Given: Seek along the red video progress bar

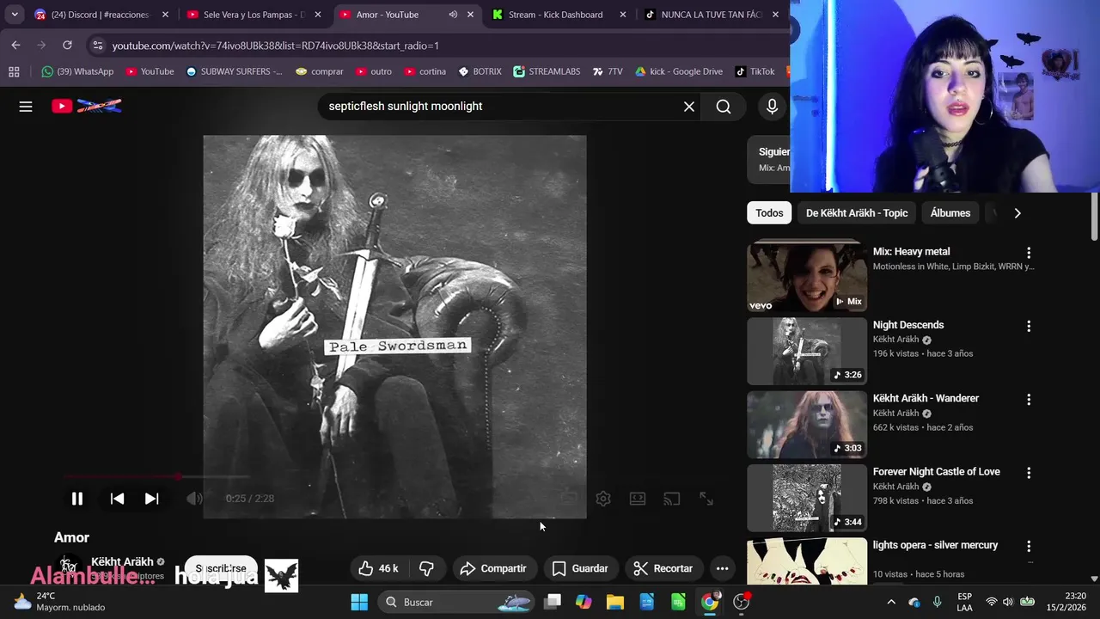Looking at the screenshot, I should pos(155,476).
